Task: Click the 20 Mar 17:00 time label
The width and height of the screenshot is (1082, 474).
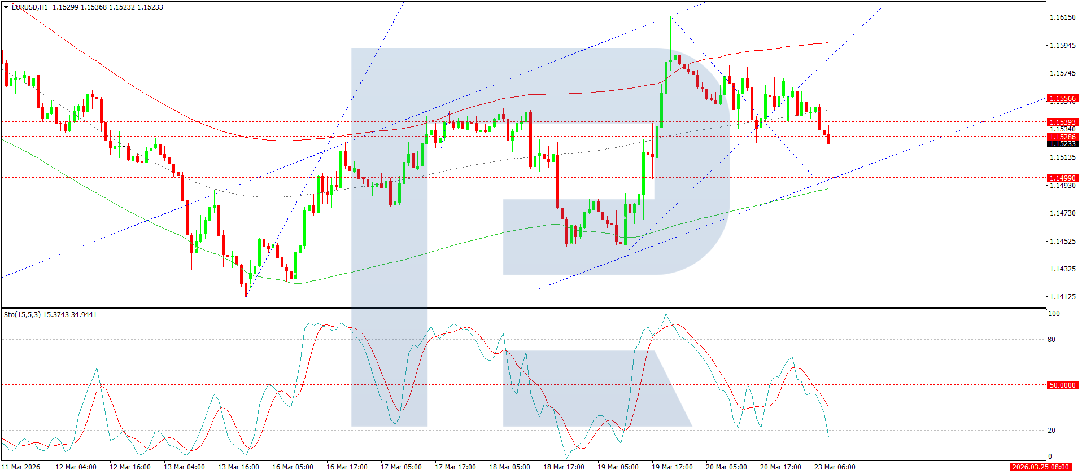Action: click(x=780, y=467)
